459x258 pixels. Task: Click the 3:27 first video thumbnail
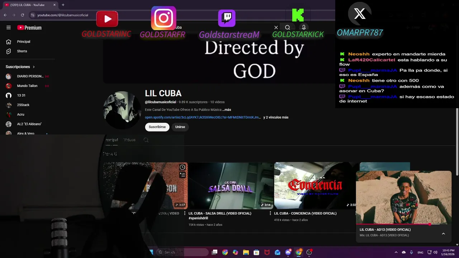[x=145, y=186]
